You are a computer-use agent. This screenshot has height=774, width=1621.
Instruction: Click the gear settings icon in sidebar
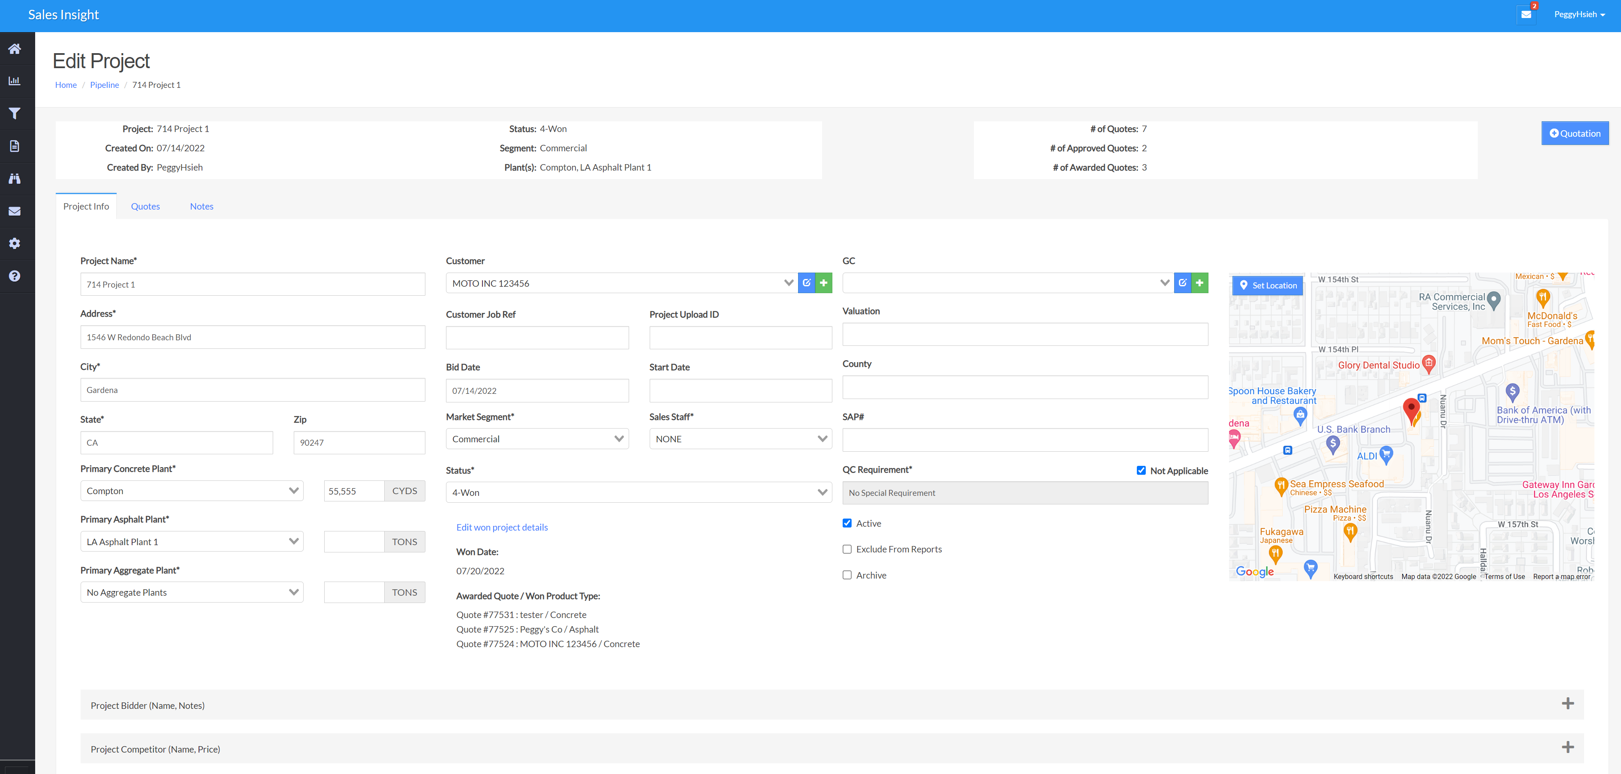point(15,243)
